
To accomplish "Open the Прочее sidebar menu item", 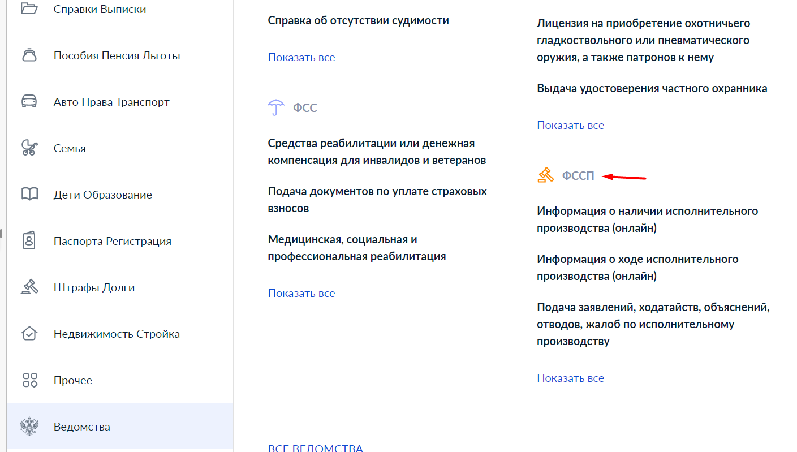I will (x=72, y=380).
